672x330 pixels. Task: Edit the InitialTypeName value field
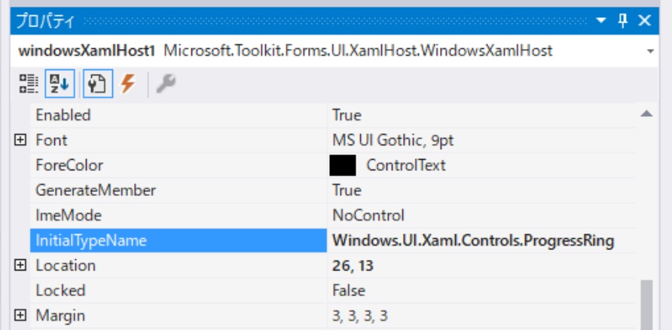tap(473, 241)
